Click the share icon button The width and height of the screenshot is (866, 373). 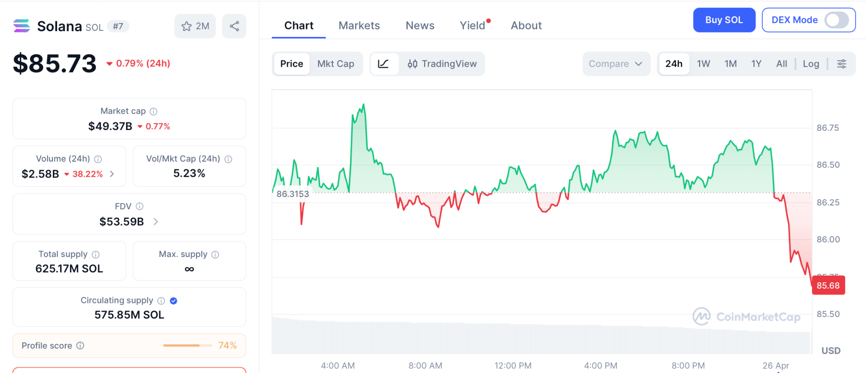click(x=234, y=27)
